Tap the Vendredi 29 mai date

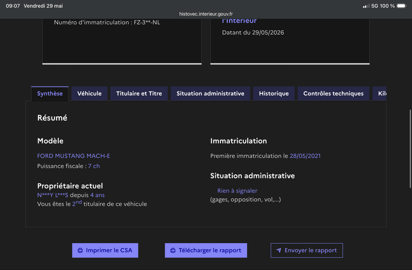pyautogui.click(x=43, y=6)
